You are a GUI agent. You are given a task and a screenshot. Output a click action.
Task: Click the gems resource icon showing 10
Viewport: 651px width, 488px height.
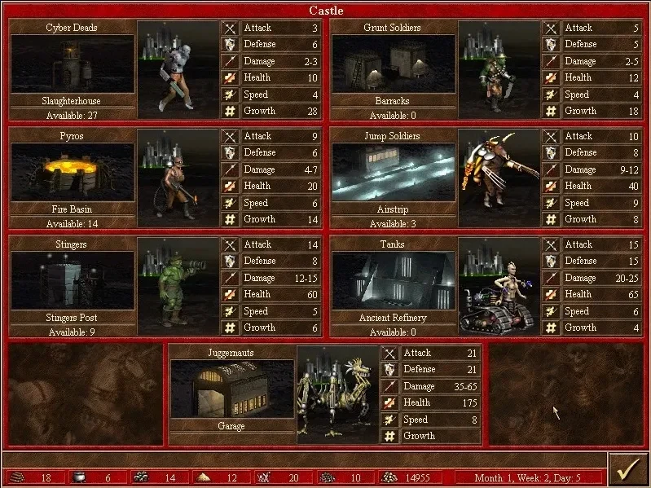(x=328, y=477)
